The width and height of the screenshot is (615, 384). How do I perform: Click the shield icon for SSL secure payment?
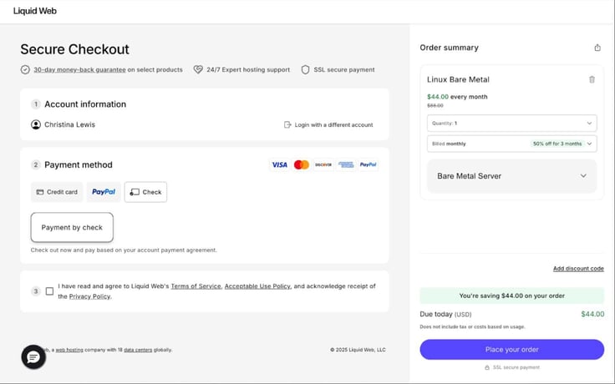click(x=305, y=70)
